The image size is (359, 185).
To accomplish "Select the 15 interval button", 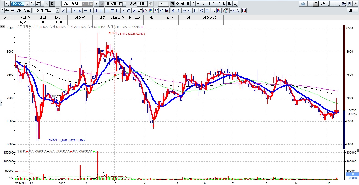I will pos(229,4).
